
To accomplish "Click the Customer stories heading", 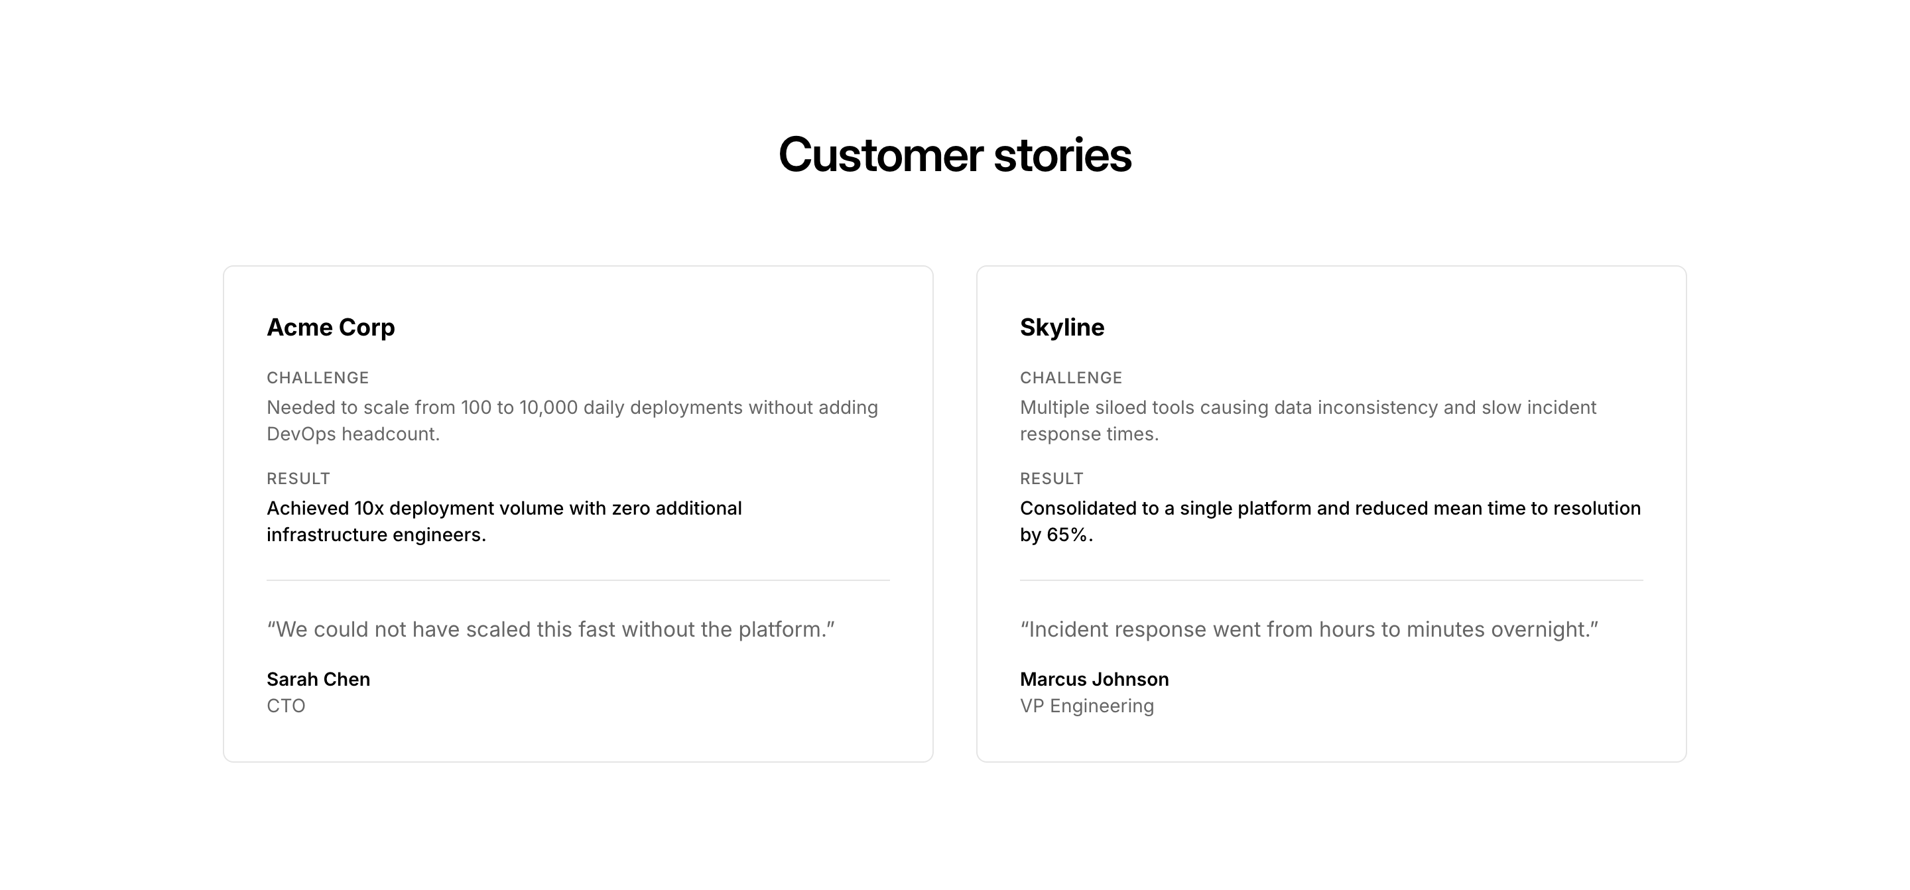I will [954, 155].
